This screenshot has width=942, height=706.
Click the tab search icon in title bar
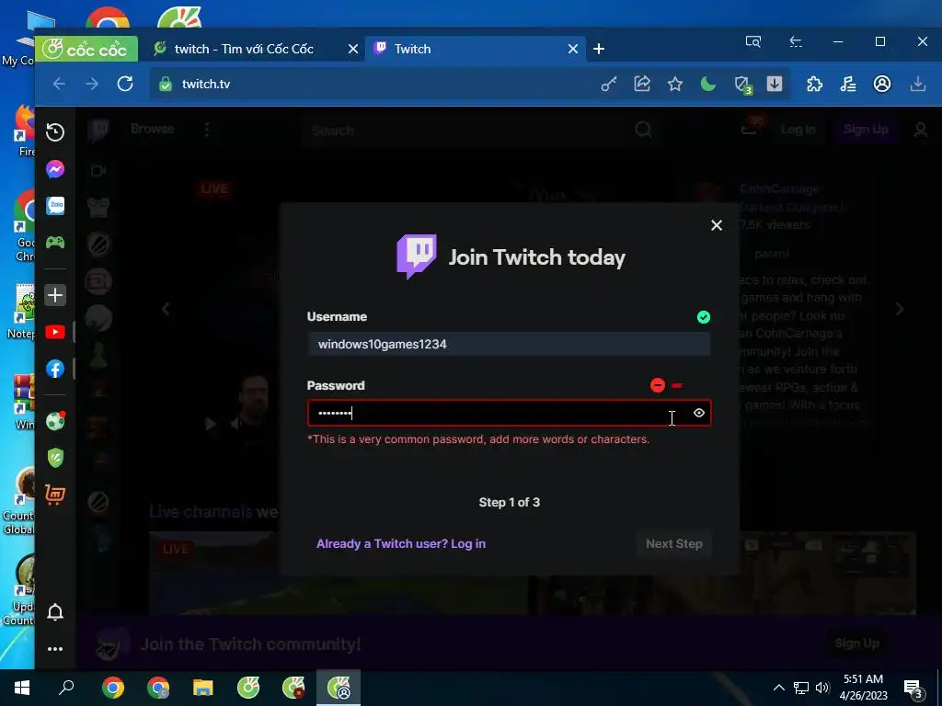coord(753,41)
